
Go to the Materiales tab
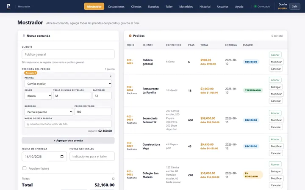[x=186, y=6]
